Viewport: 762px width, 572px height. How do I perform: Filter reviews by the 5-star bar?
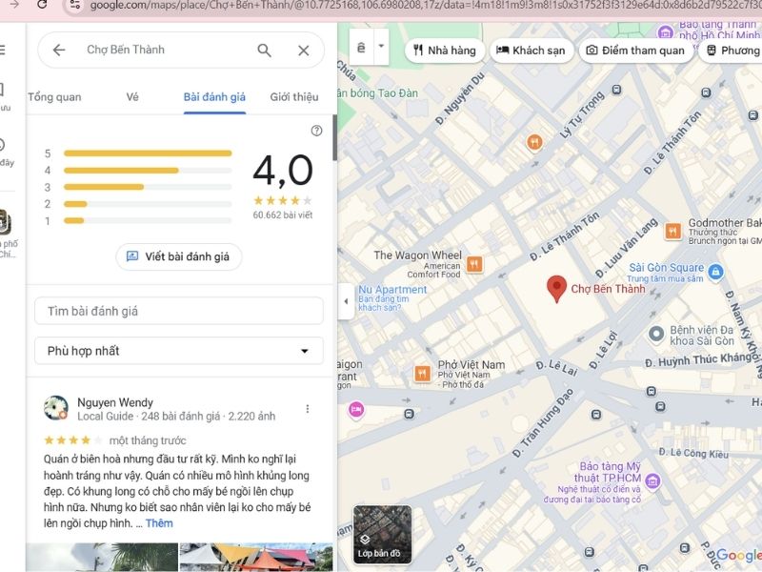point(148,153)
